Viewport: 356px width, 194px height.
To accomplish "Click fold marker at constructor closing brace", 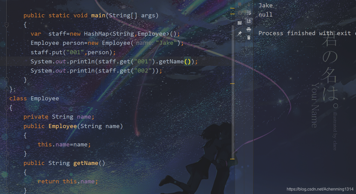I will (7, 154).
